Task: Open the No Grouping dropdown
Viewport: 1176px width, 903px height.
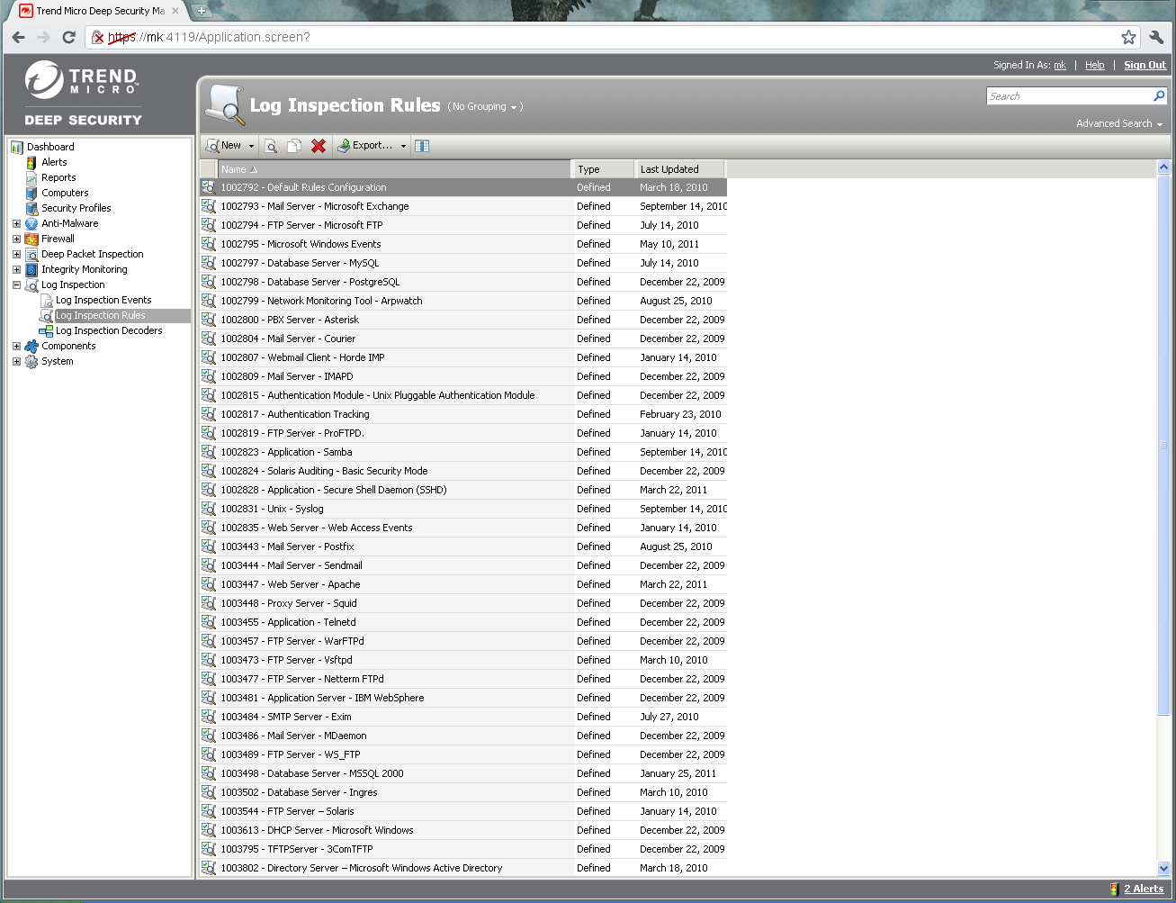Action: coord(485,106)
